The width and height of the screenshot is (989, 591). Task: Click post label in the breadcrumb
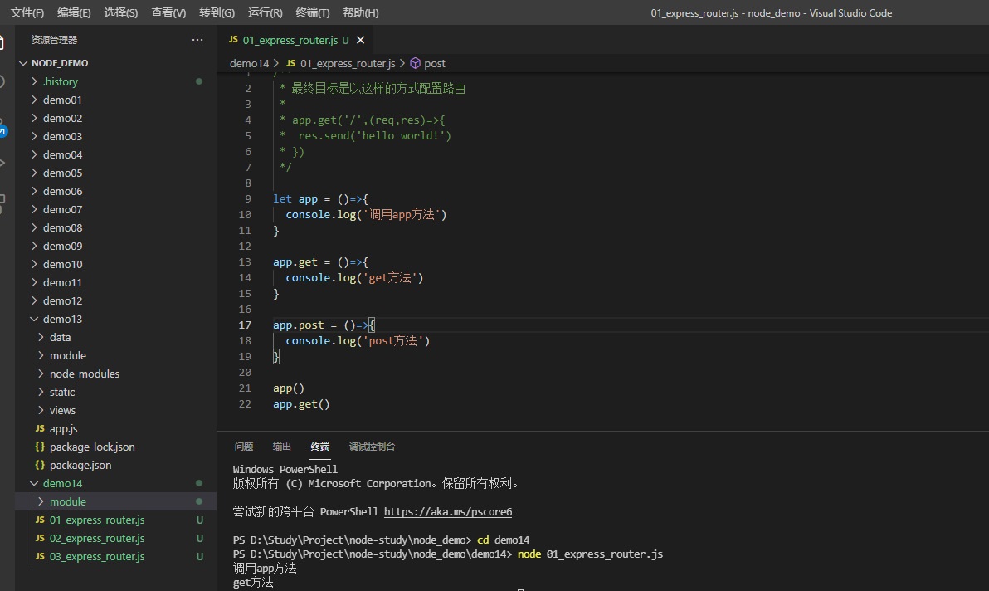pos(435,63)
